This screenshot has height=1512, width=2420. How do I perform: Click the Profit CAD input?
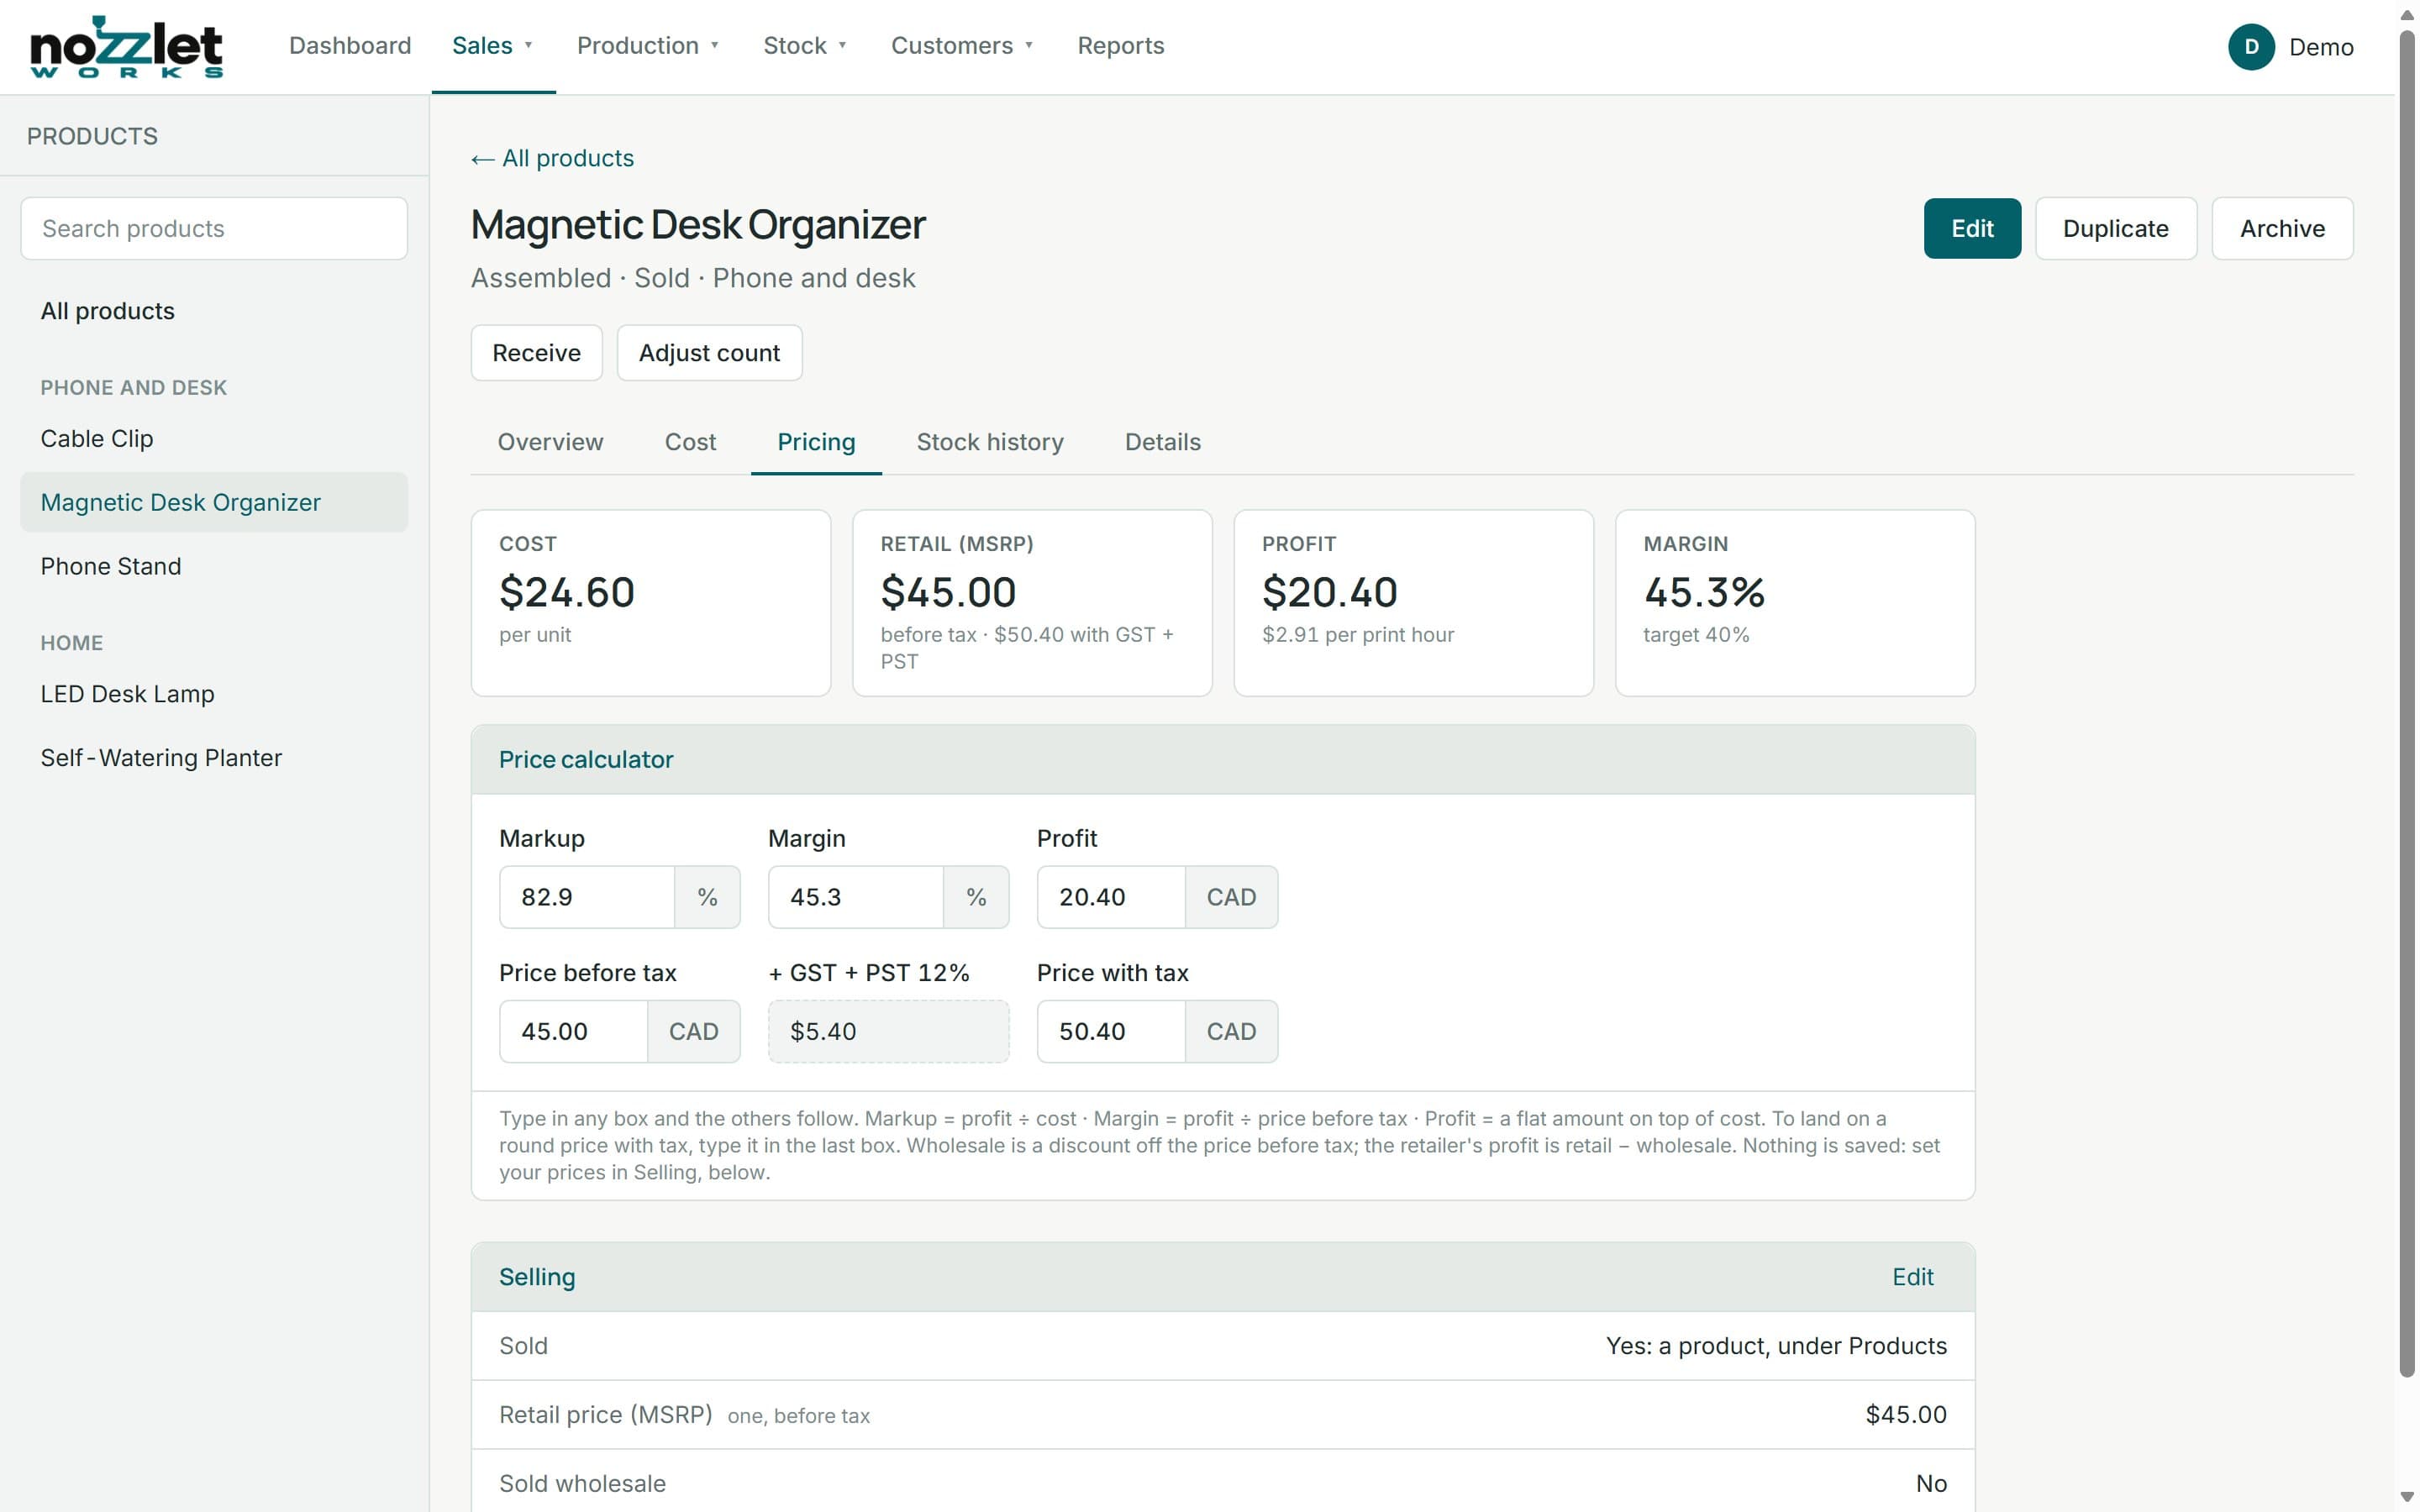[1111, 897]
